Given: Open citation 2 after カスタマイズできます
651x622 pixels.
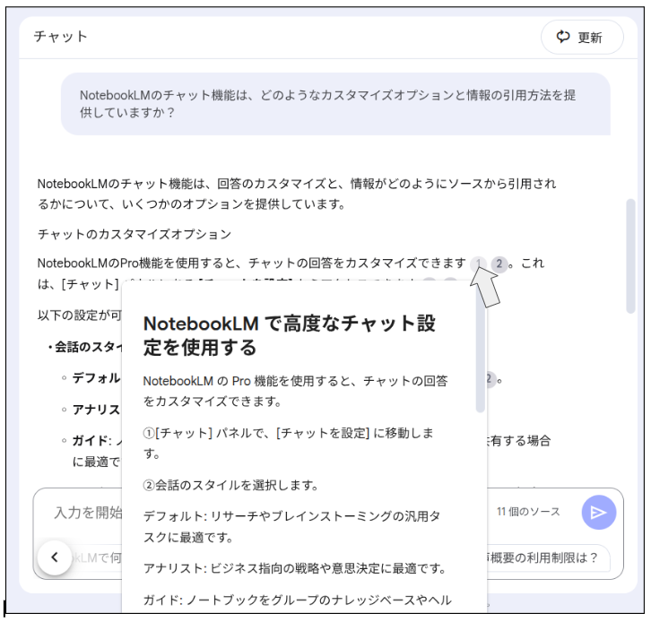Looking at the screenshot, I should [x=499, y=263].
